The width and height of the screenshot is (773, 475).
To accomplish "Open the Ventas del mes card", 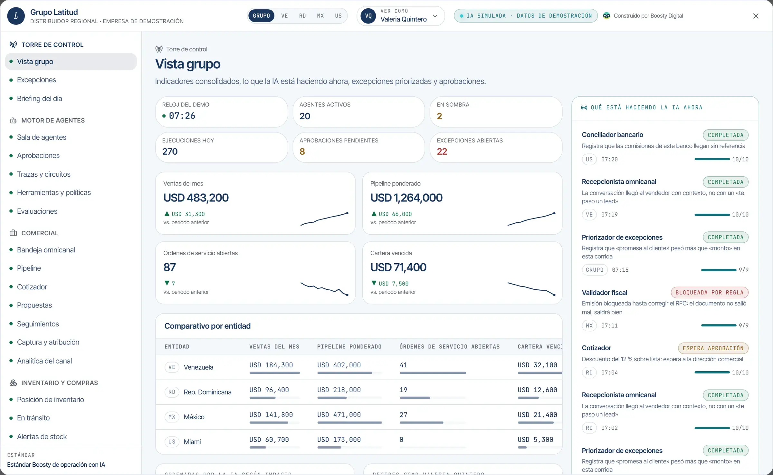I will pyautogui.click(x=255, y=203).
